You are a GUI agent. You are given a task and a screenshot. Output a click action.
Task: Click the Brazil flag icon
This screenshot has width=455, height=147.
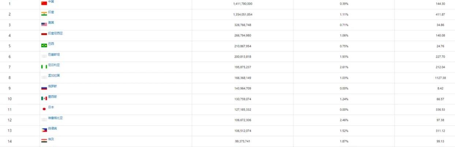[x=44, y=46]
